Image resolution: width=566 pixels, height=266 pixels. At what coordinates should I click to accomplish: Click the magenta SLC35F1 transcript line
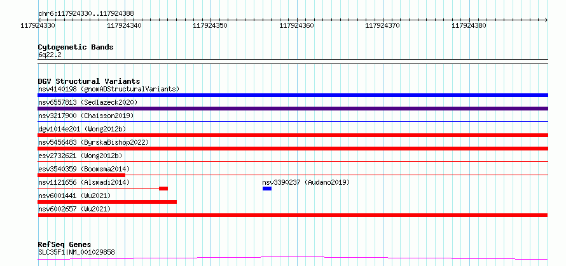[x=293, y=258]
